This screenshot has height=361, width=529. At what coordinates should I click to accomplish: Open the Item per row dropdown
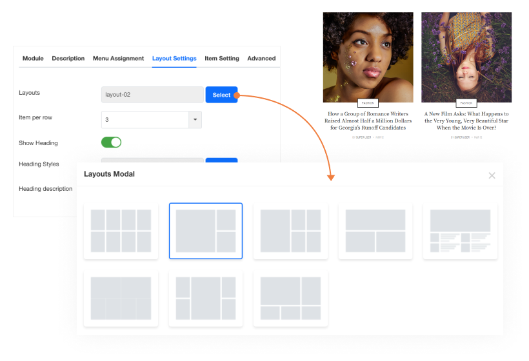tap(195, 120)
